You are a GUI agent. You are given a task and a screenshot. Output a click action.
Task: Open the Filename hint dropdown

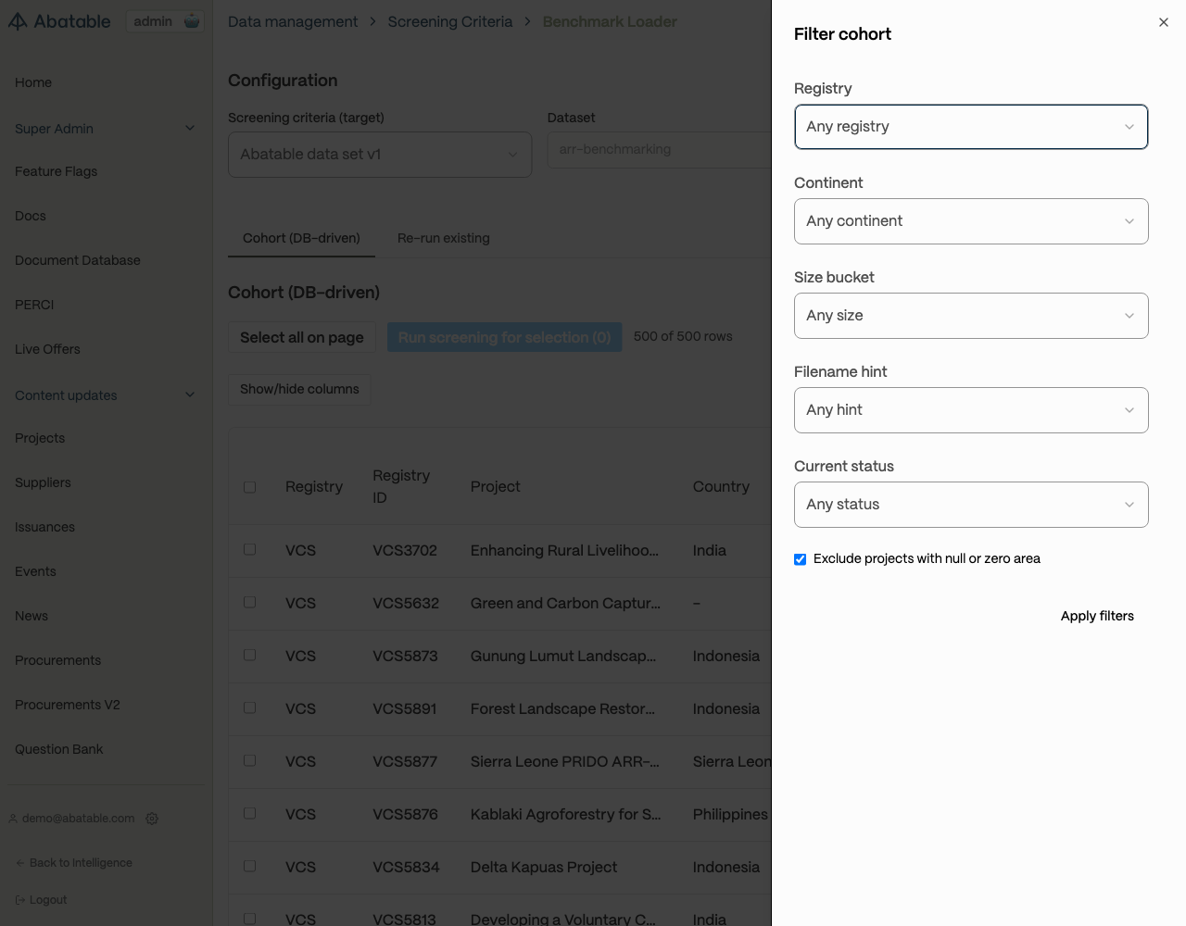tap(971, 410)
